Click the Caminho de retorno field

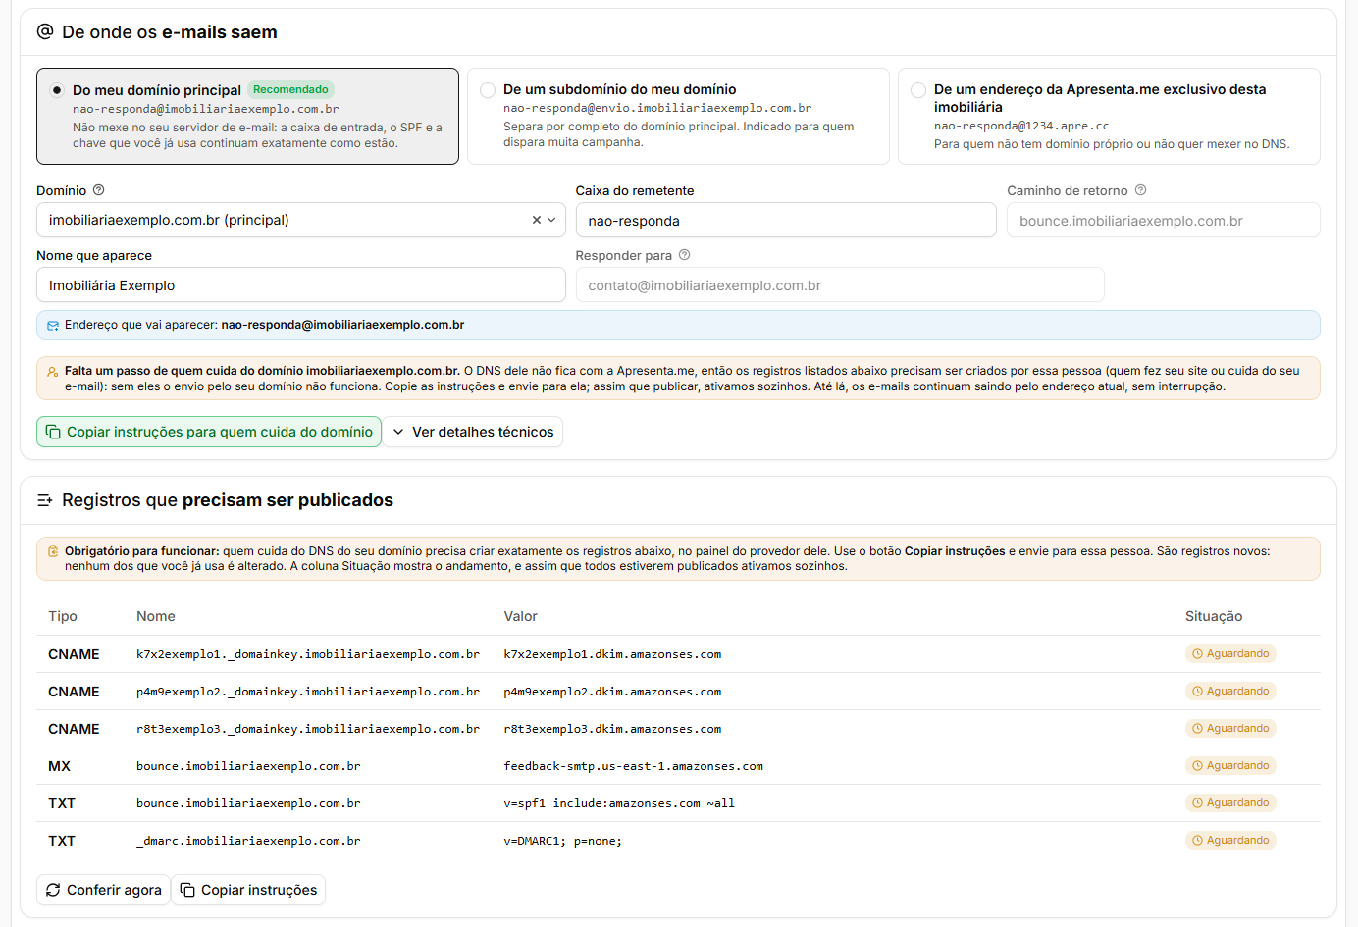1164,221
